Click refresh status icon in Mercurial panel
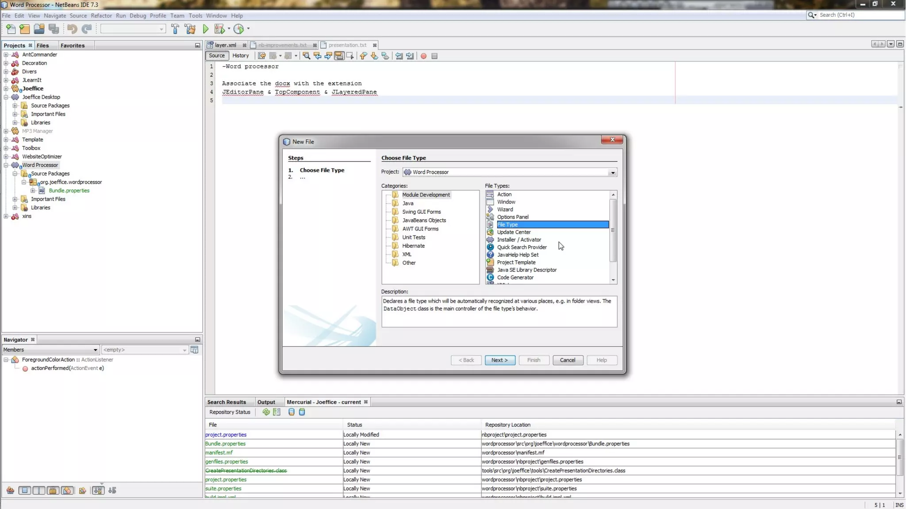Image resolution: width=906 pixels, height=509 pixels. (x=266, y=412)
